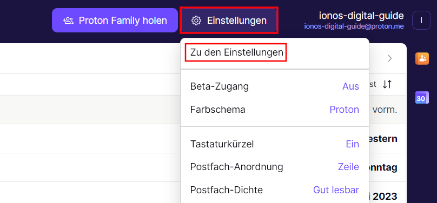Toggle Beta-Zugang from Aus
The width and height of the screenshot is (437, 203).
[350, 86]
